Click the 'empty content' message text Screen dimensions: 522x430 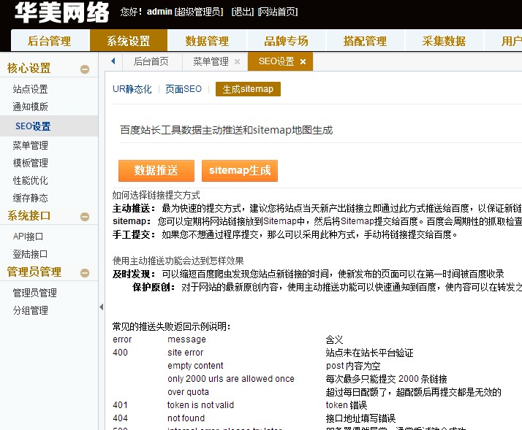click(x=195, y=366)
